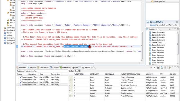Screen dimensions: 180x101
Task: Click the 'delete from employee' line in editor
Action: (48, 56)
